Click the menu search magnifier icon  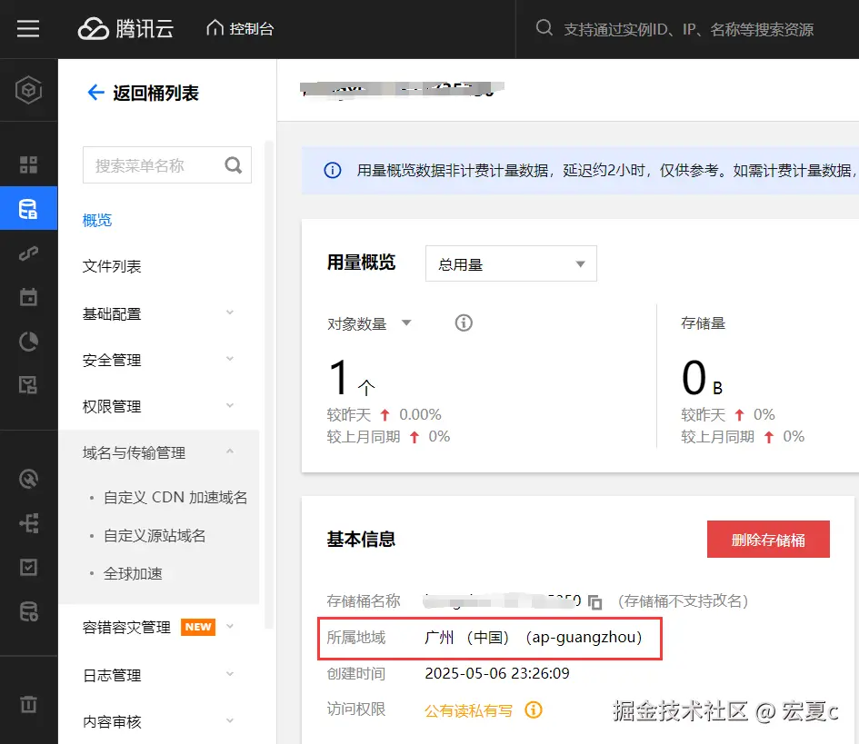coord(234,164)
